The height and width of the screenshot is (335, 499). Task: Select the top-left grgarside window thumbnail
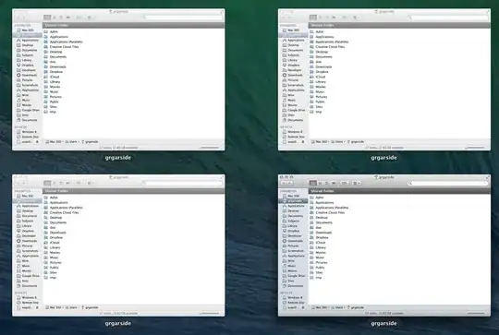click(118, 79)
